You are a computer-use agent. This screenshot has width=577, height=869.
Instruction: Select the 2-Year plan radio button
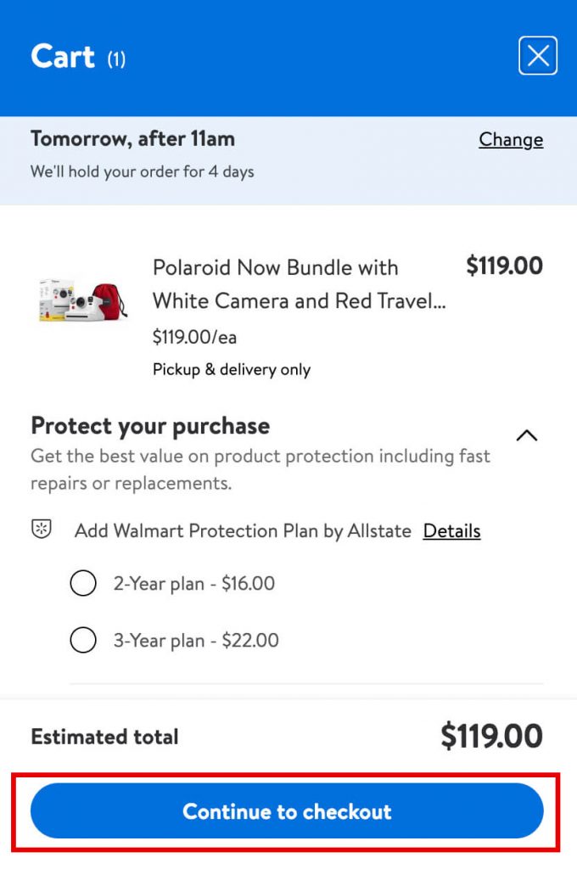click(x=83, y=584)
